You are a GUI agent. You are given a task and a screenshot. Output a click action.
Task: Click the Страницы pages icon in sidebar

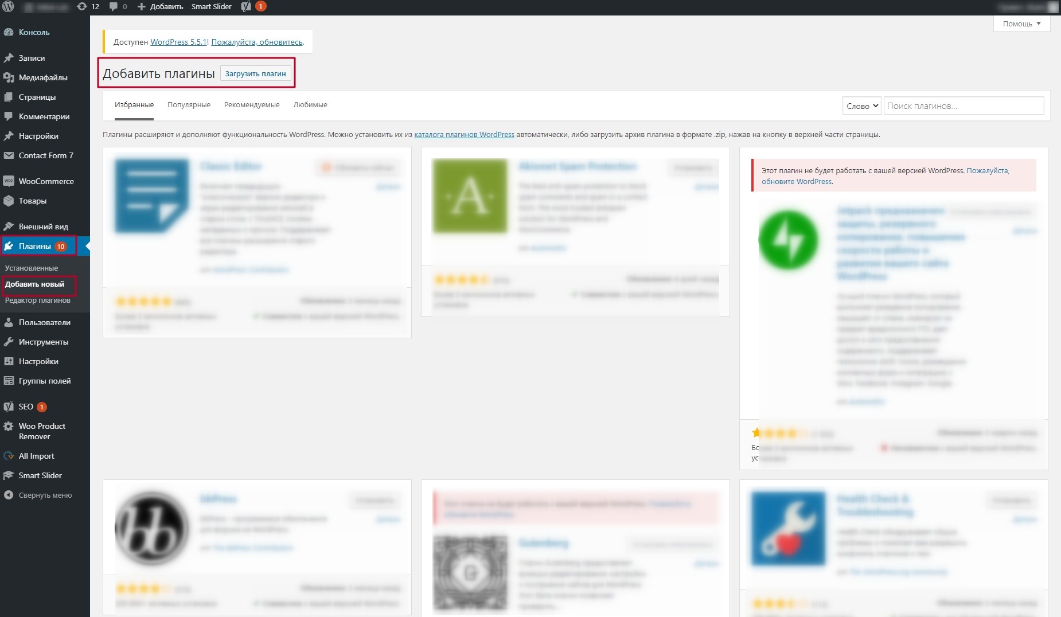pos(9,97)
